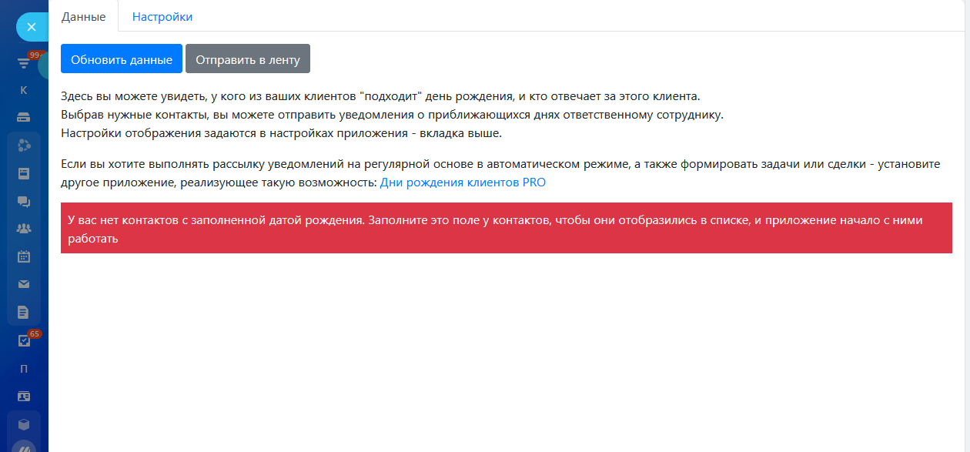The height and width of the screenshot is (452, 970).
Task: Click the letter П sidebar item
Action: pos(24,369)
